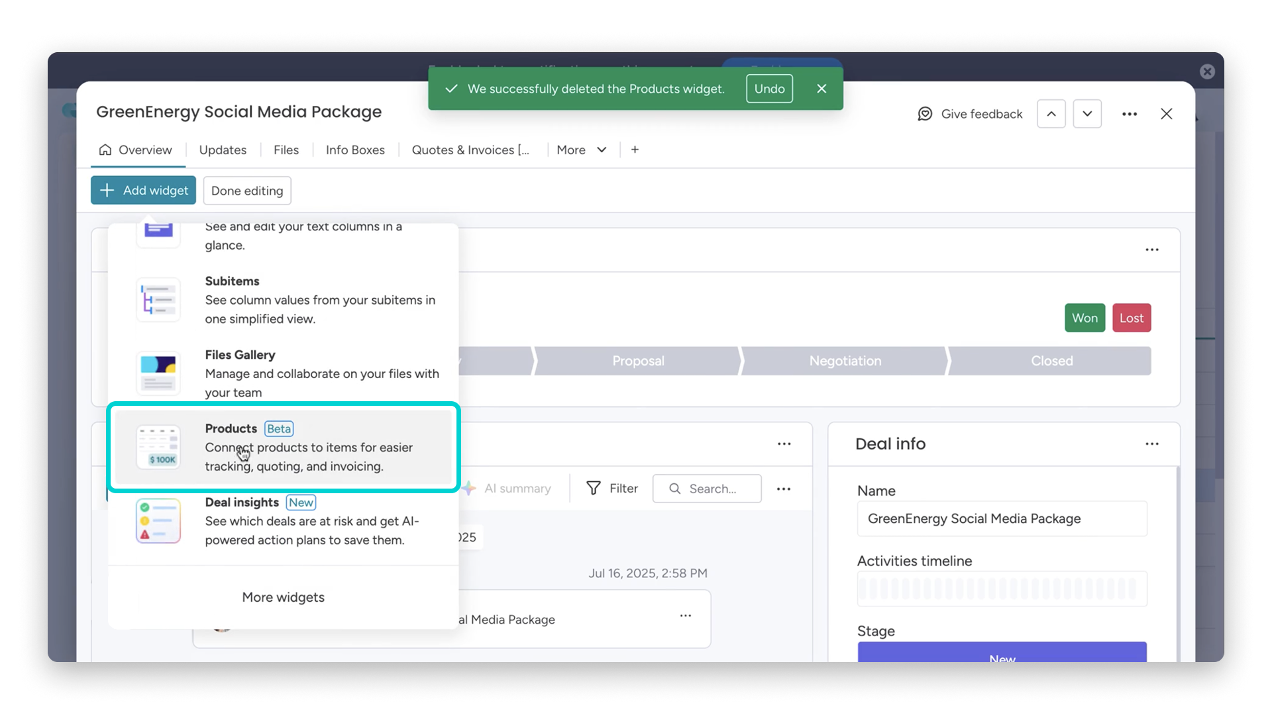Image resolution: width=1272 pixels, height=715 pixels.
Task: Switch to the Updates tab
Action: (x=223, y=150)
